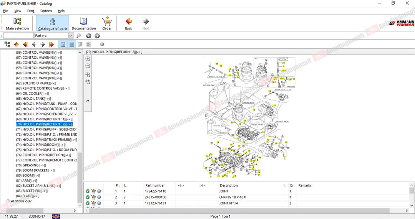Open the Part no. search type dropdown
This screenshot has height=219, width=415.
(71, 35)
